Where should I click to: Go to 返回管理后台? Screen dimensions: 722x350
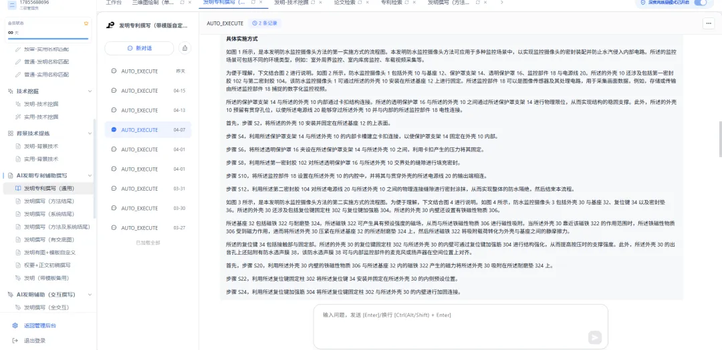pyautogui.click(x=41, y=325)
